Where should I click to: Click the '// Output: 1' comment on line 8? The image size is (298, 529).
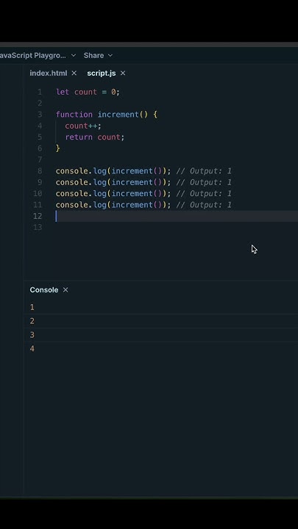pyautogui.click(x=204, y=170)
